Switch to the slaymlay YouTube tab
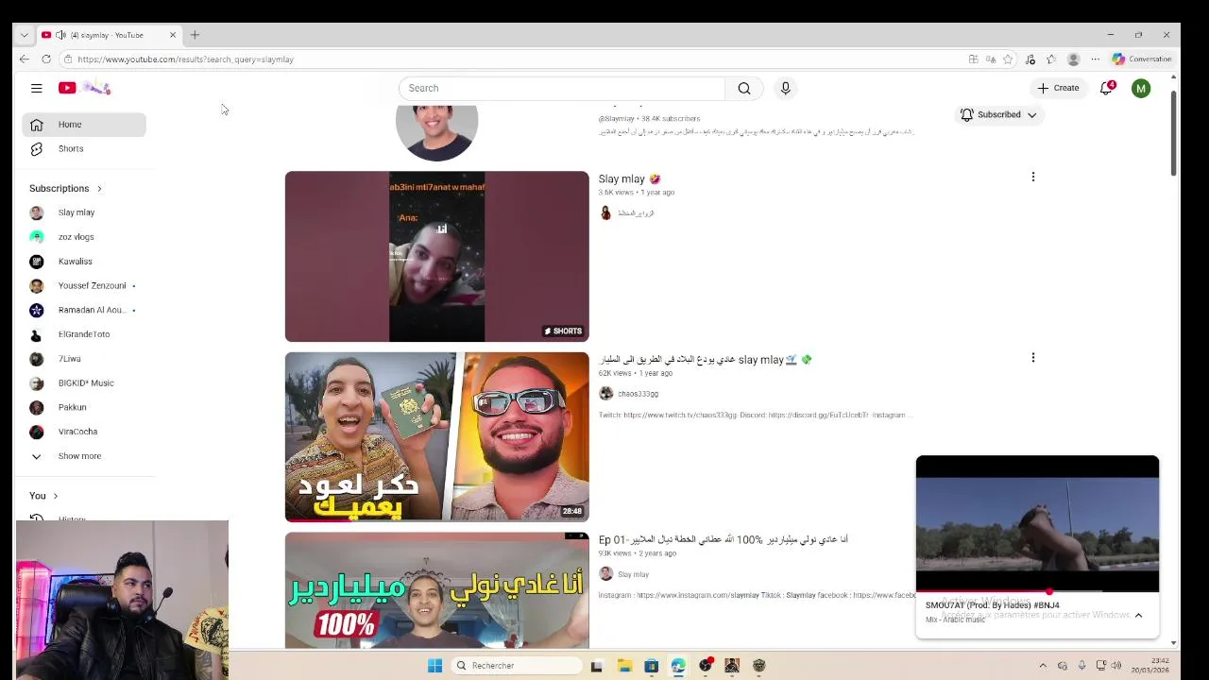This screenshot has height=680, width=1209. pyautogui.click(x=108, y=35)
